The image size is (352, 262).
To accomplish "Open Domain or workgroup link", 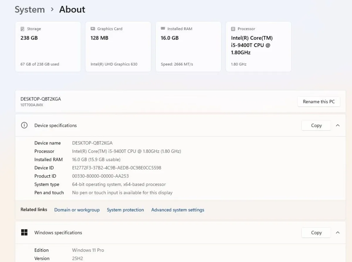I will point(77,210).
